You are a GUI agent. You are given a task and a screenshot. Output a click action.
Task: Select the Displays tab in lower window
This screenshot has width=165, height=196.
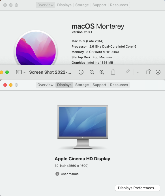coord(64,85)
